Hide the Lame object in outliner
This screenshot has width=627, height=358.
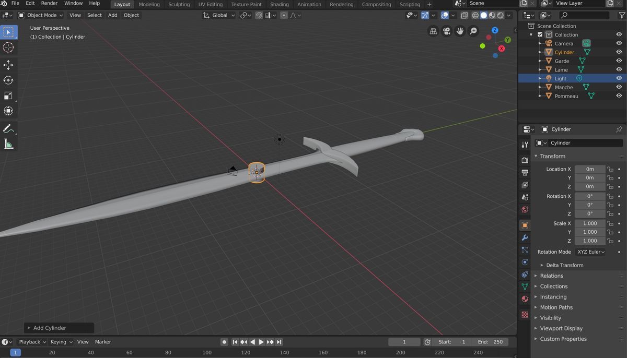619,69
